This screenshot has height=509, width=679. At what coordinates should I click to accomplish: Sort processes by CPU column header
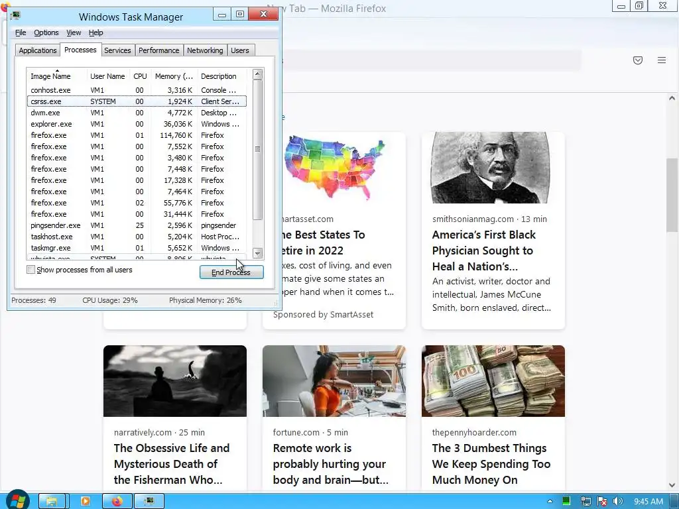140,76
